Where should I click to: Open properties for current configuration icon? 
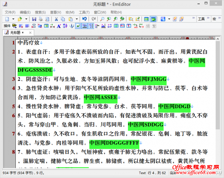(x=175, y=19)
